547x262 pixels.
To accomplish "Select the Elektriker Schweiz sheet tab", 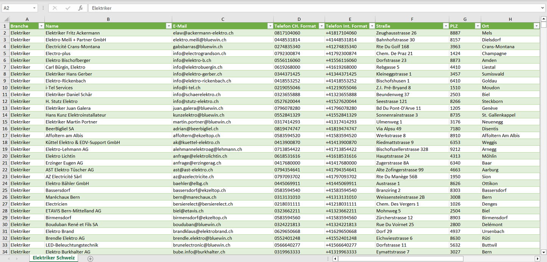I will tap(54, 258).
